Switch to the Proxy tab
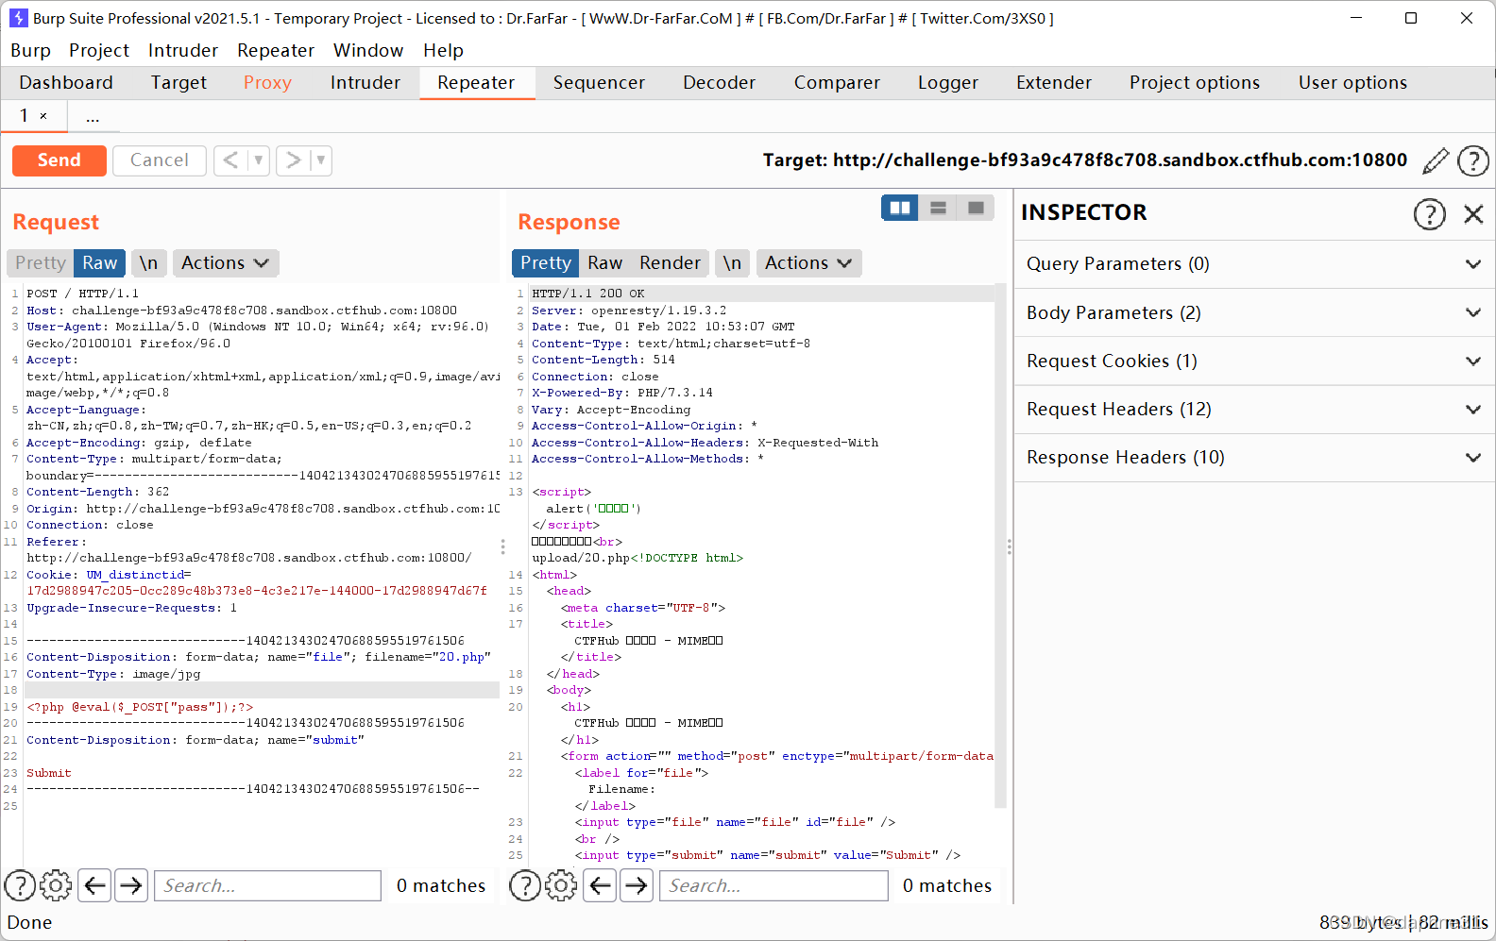Image resolution: width=1496 pixels, height=941 pixels. coord(267,83)
